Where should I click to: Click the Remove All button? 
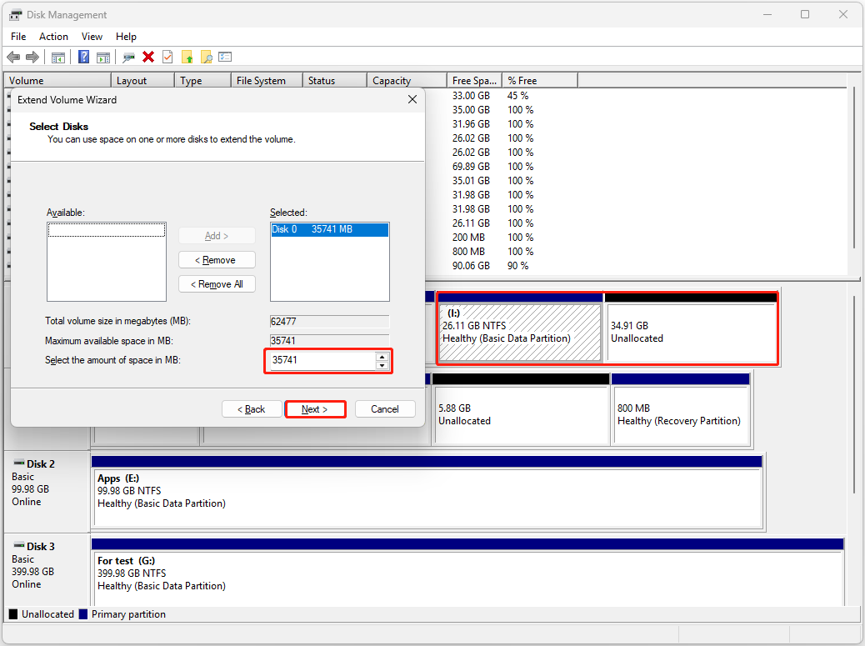pos(217,284)
